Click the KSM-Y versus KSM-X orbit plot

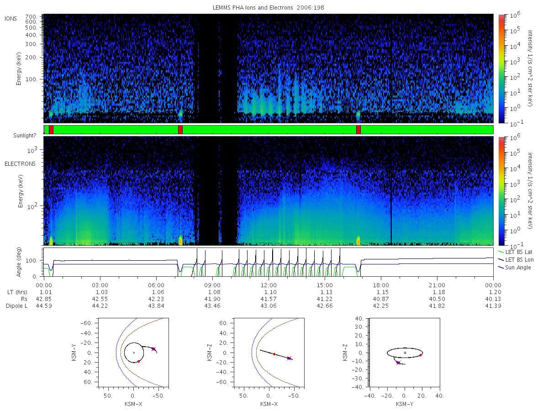tap(132, 353)
